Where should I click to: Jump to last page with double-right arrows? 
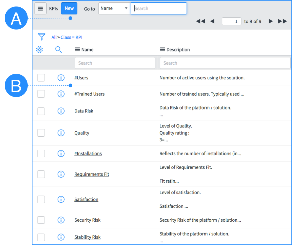(282, 21)
